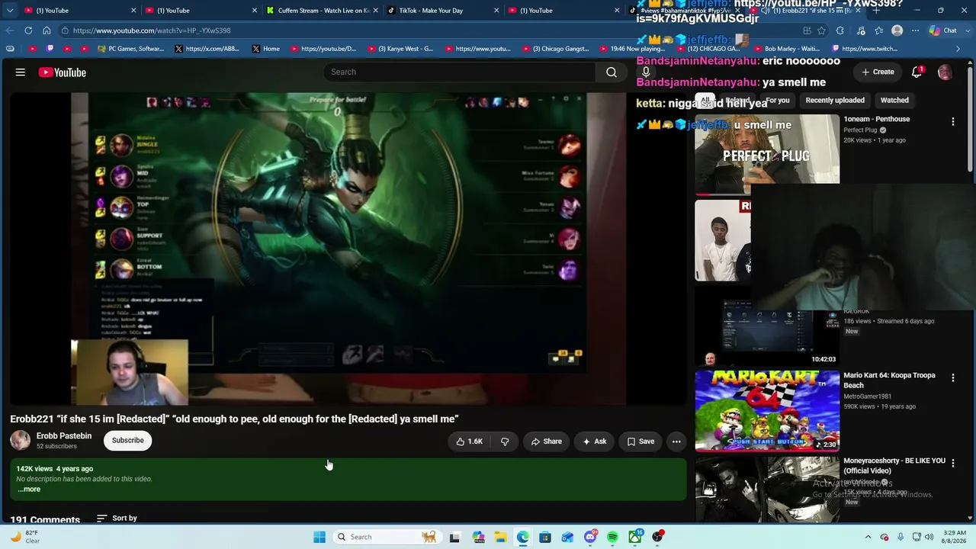976x549 pixels.
Task: Open YouTube notifications bell
Action: pos(917,72)
